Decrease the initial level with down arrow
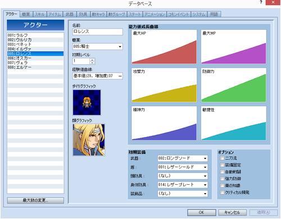The height and width of the screenshot is (219, 281). [92, 63]
